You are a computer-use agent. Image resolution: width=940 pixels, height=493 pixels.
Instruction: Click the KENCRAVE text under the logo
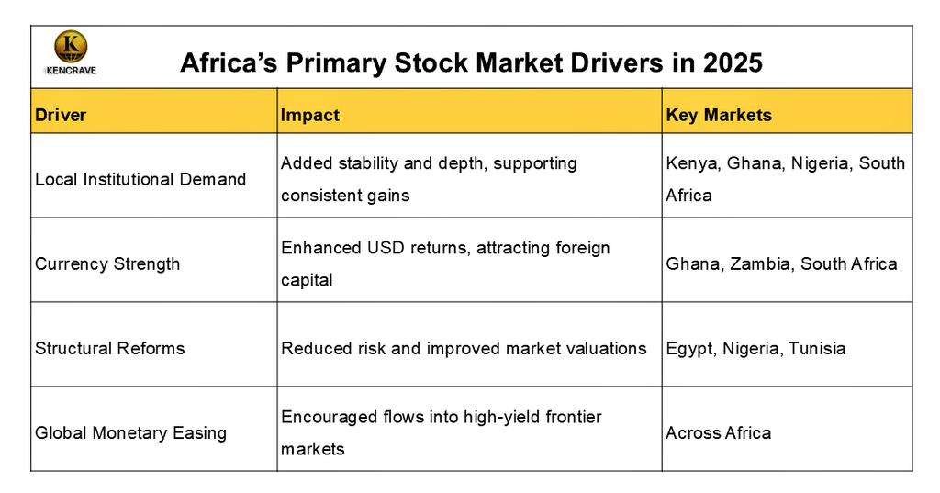[70, 70]
